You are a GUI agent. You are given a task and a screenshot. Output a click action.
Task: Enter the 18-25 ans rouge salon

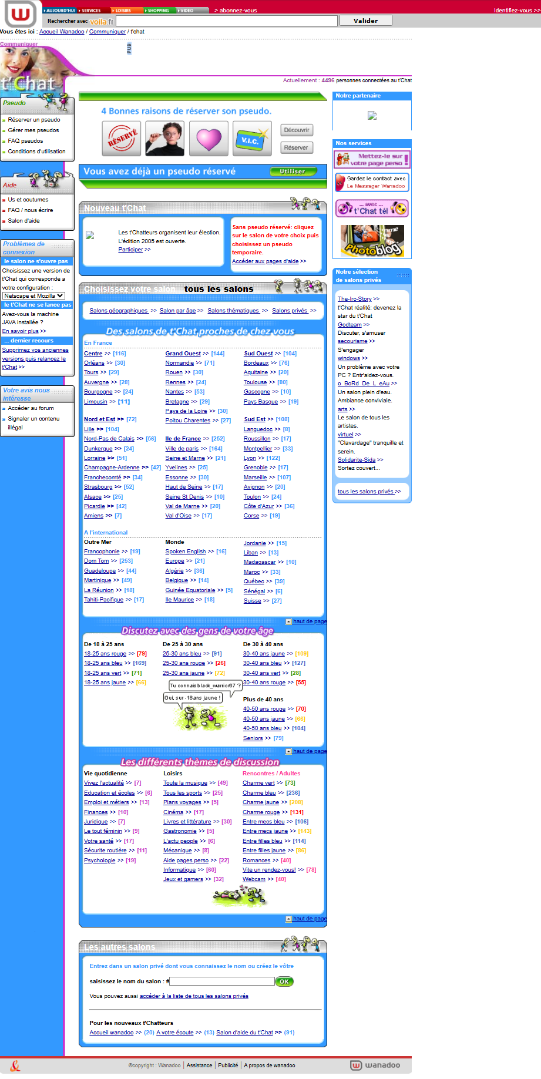click(x=105, y=654)
